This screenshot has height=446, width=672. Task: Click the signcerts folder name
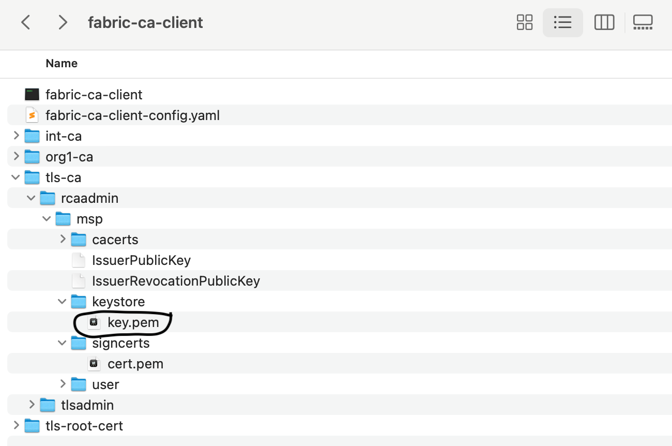point(121,344)
